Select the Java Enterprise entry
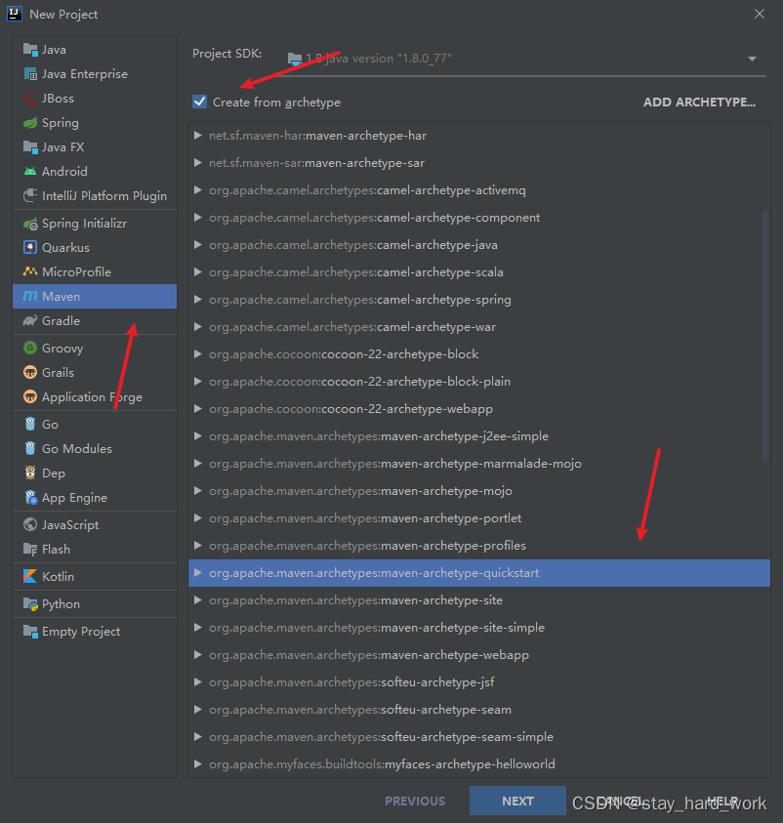783x823 pixels. 95,74
